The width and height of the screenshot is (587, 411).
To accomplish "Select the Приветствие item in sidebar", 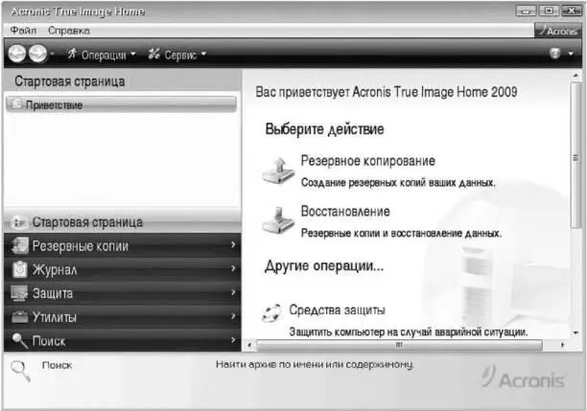I will click(x=121, y=104).
